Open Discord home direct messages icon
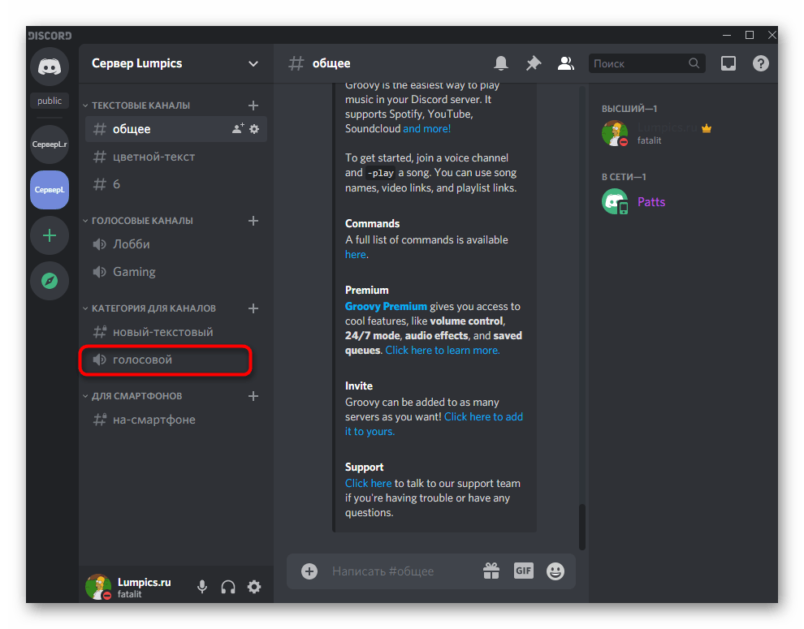804x629 pixels. point(50,67)
